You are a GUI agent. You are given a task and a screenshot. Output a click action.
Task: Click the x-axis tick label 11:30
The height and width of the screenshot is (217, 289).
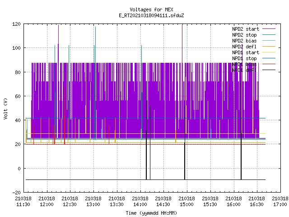point(23,204)
